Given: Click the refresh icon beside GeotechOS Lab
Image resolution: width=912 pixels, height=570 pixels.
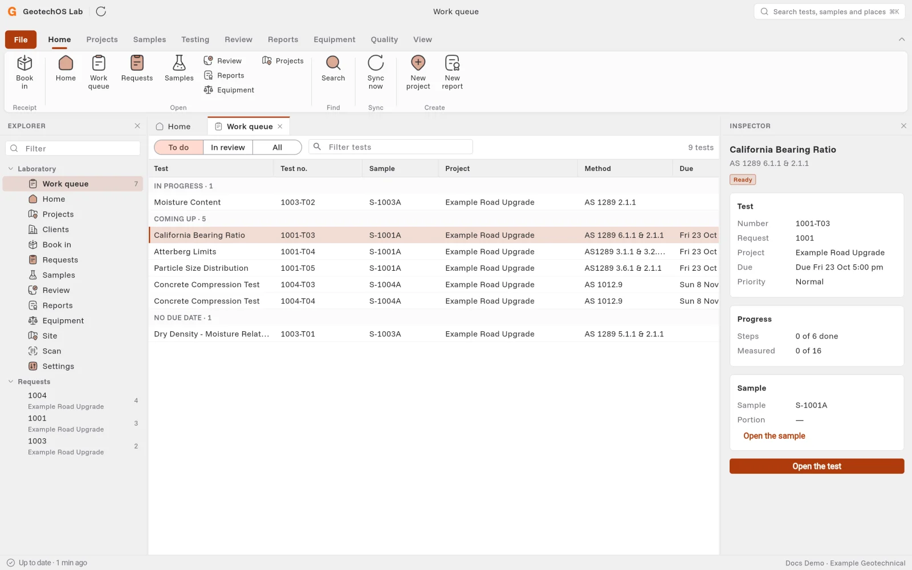Looking at the screenshot, I should (101, 11).
